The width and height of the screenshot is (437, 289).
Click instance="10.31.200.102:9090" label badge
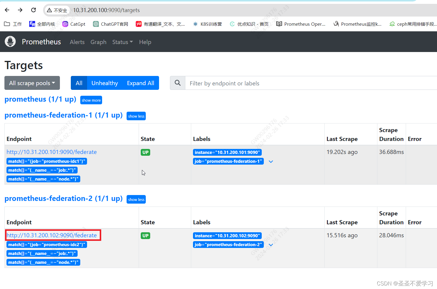coord(227,236)
